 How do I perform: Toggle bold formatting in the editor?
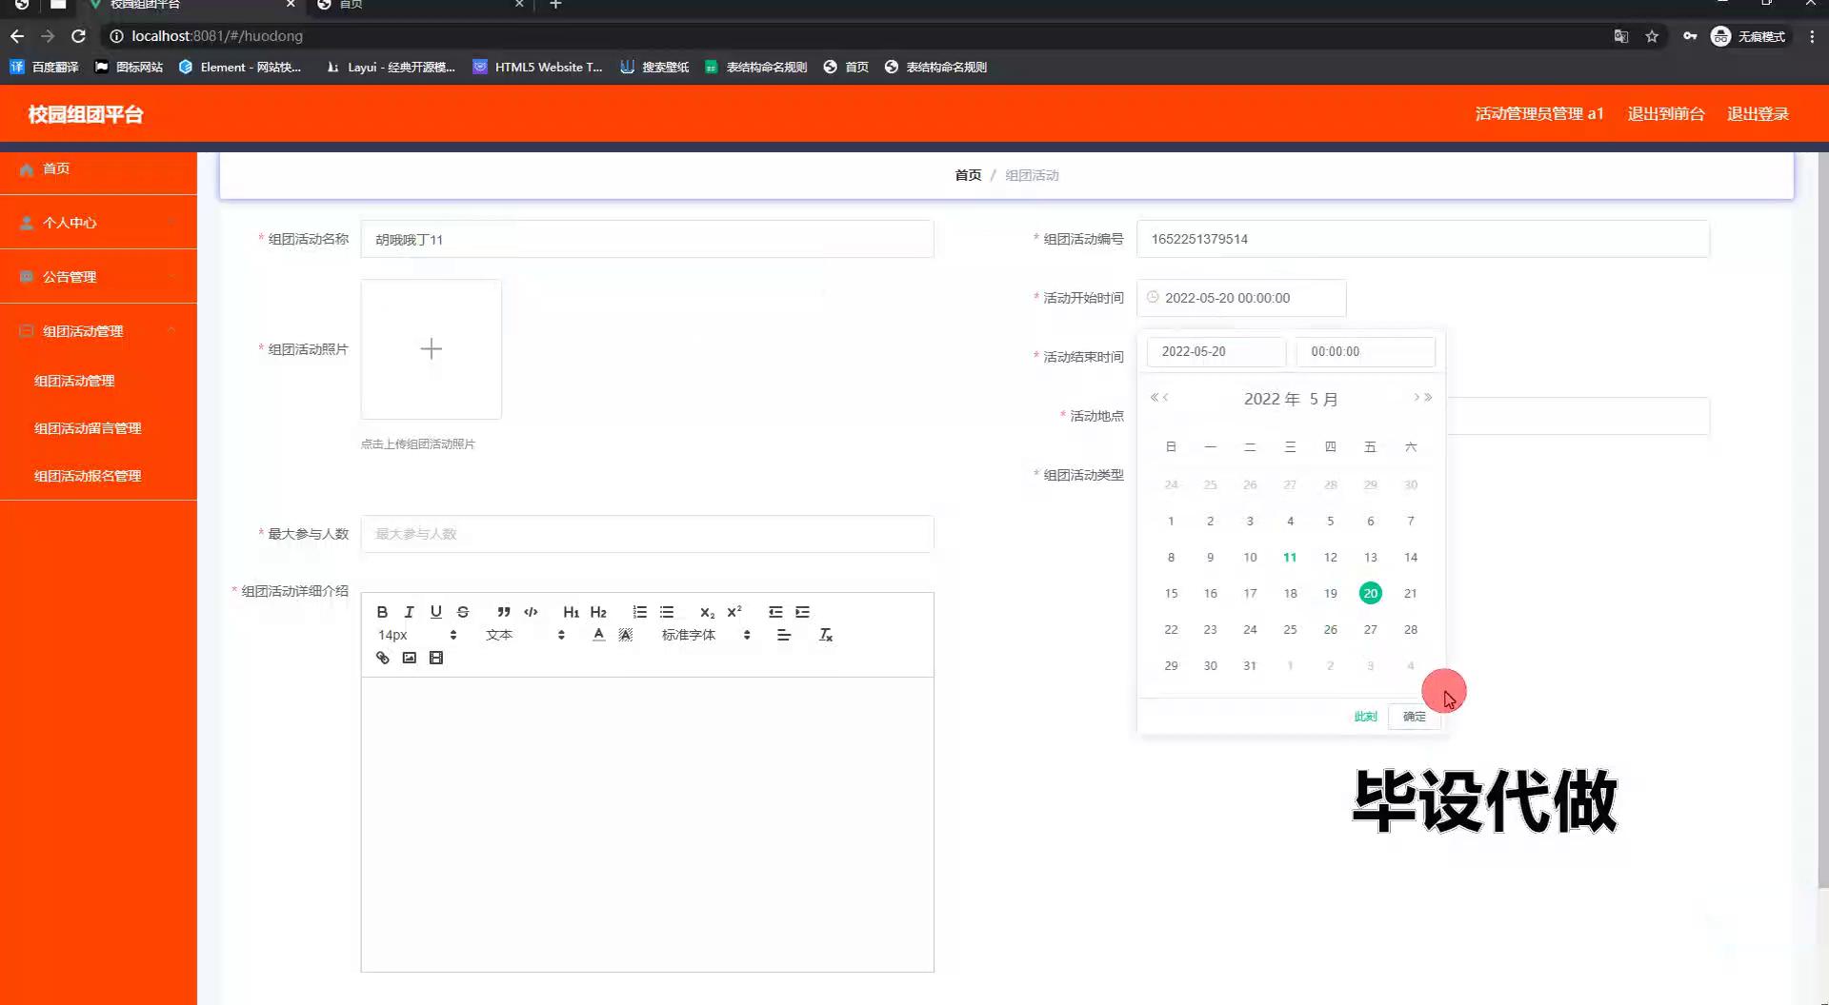[382, 612]
